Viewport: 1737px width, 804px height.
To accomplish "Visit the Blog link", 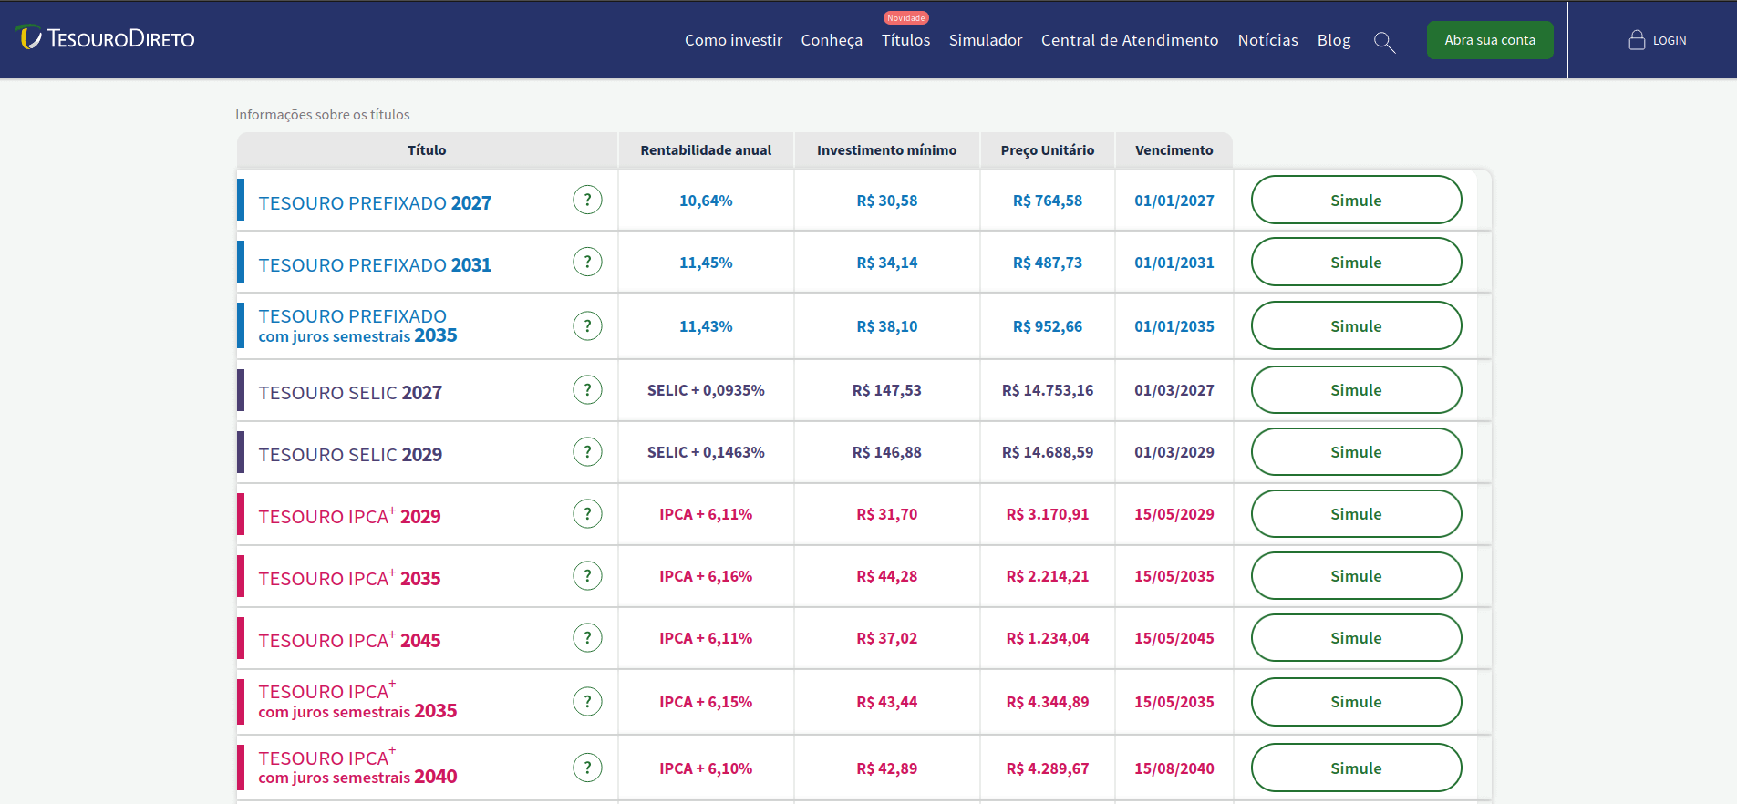I will point(1334,40).
